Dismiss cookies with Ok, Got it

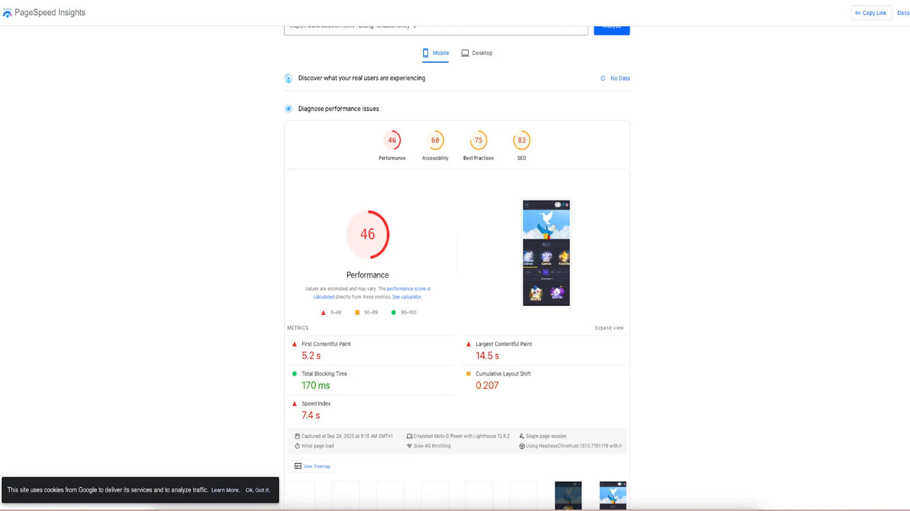tap(257, 490)
